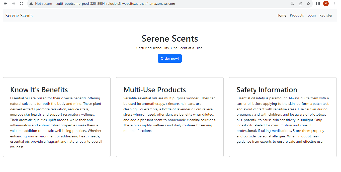
Task: Click the browser back arrow
Action: pos(6,4)
